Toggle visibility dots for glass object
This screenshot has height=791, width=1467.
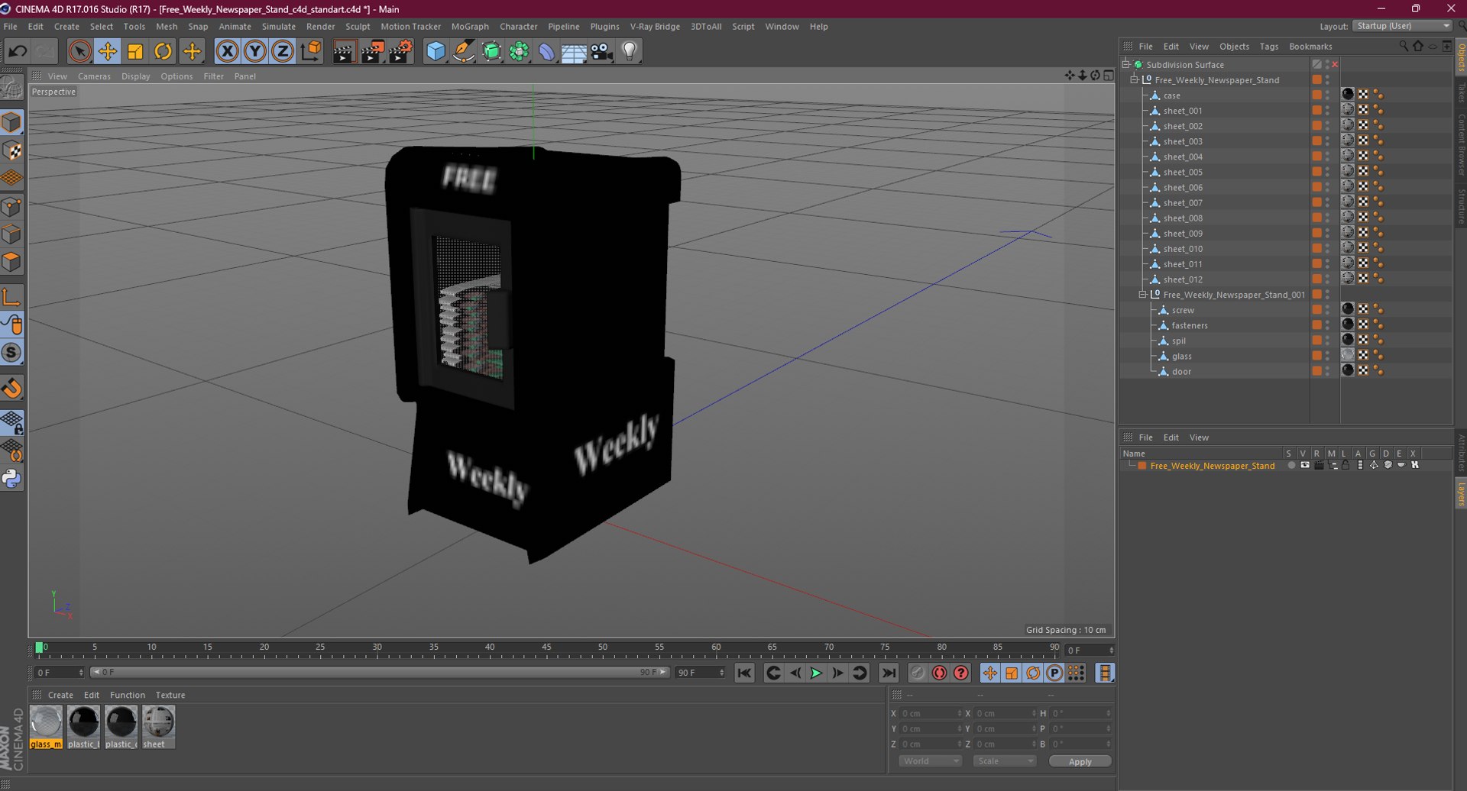point(1327,356)
